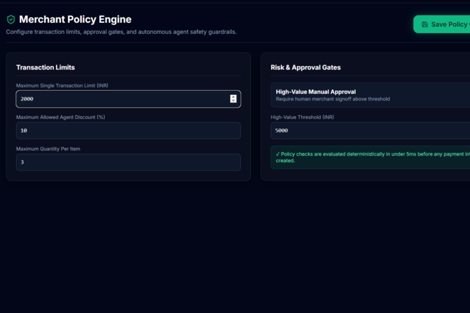Click the High-Value Threshold (INR) field
The image size is (470, 313).
pyautogui.click(x=370, y=131)
